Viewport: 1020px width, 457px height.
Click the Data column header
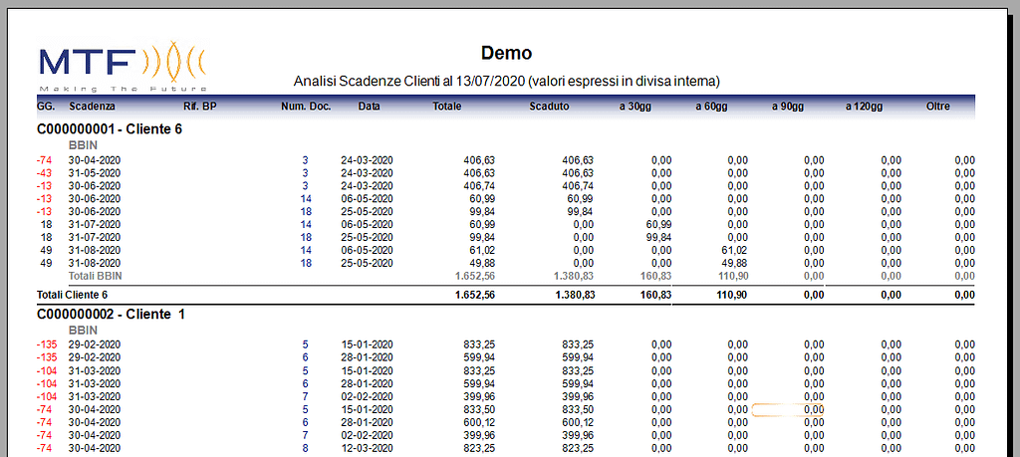(x=369, y=106)
